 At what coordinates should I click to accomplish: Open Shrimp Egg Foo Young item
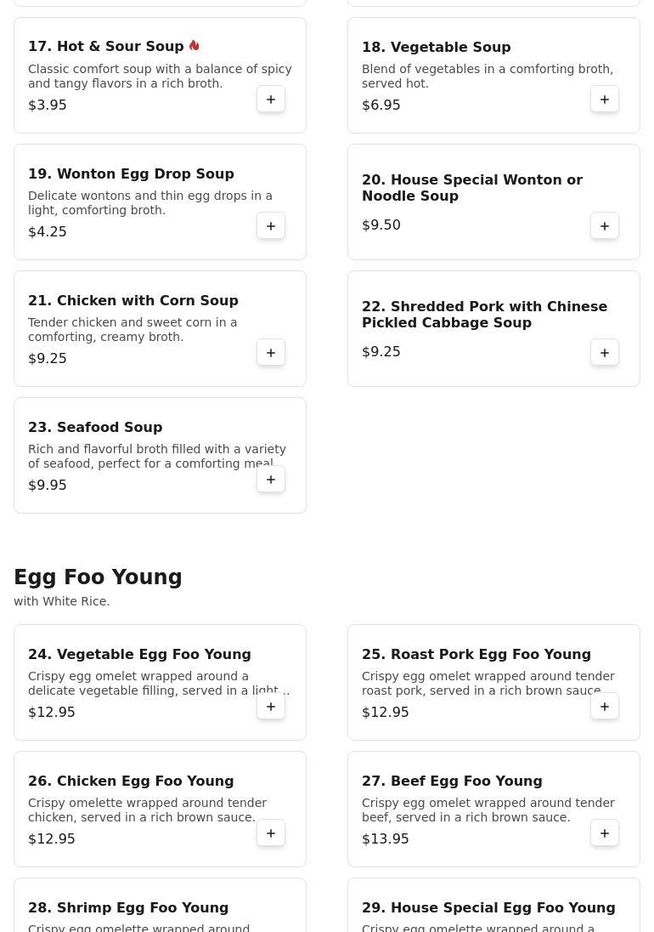click(x=128, y=907)
